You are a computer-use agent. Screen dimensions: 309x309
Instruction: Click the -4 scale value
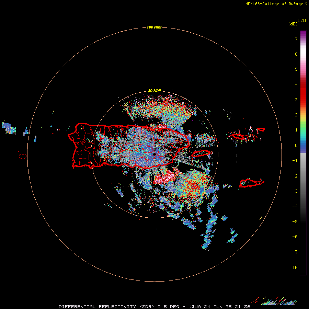(295, 206)
